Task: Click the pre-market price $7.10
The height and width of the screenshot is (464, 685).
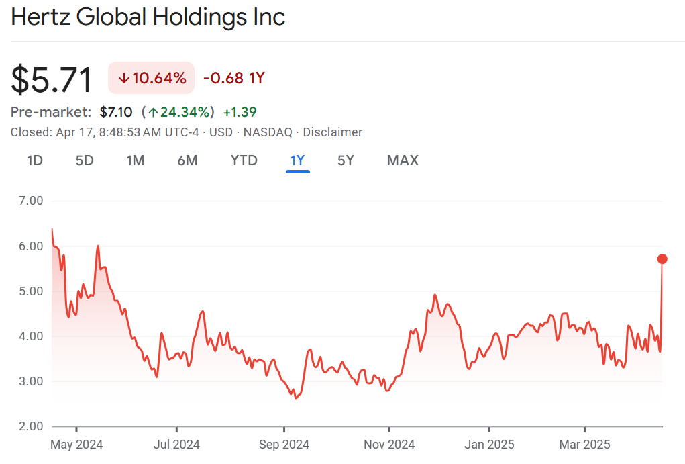Action: point(116,112)
